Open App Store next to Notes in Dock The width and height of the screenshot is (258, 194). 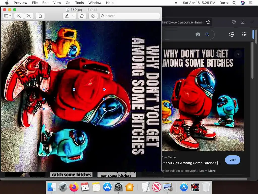pyautogui.click(x=107, y=187)
